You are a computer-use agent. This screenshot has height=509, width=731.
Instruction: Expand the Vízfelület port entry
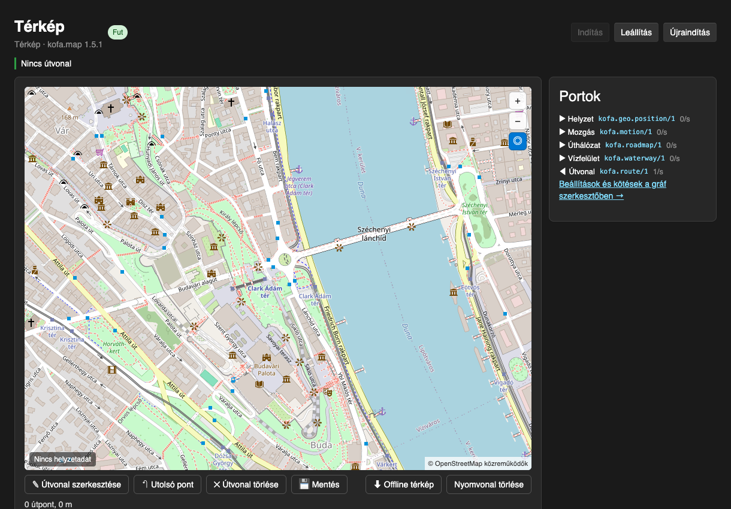pyautogui.click(x=620, y=158)
